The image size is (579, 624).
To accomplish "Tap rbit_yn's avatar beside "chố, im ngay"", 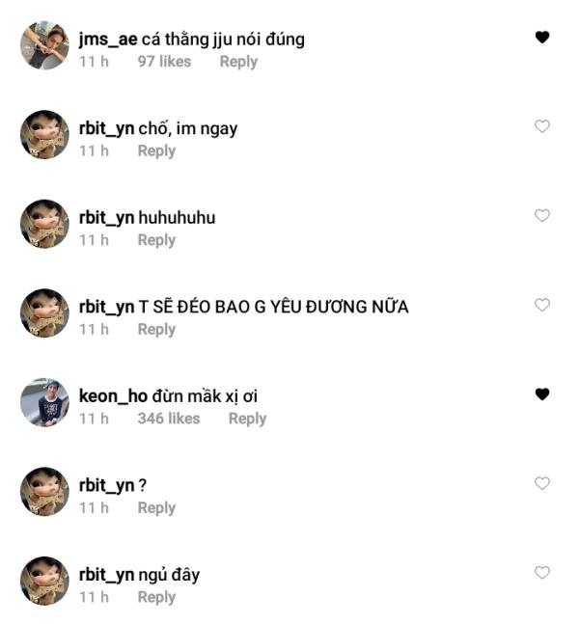I will pyautogui.click(x=44, y=135).
